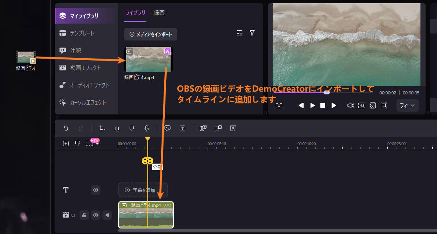Play the preview video
Image resolution: width=437 pixels, height=234 pixels.
tap(312, 105)
